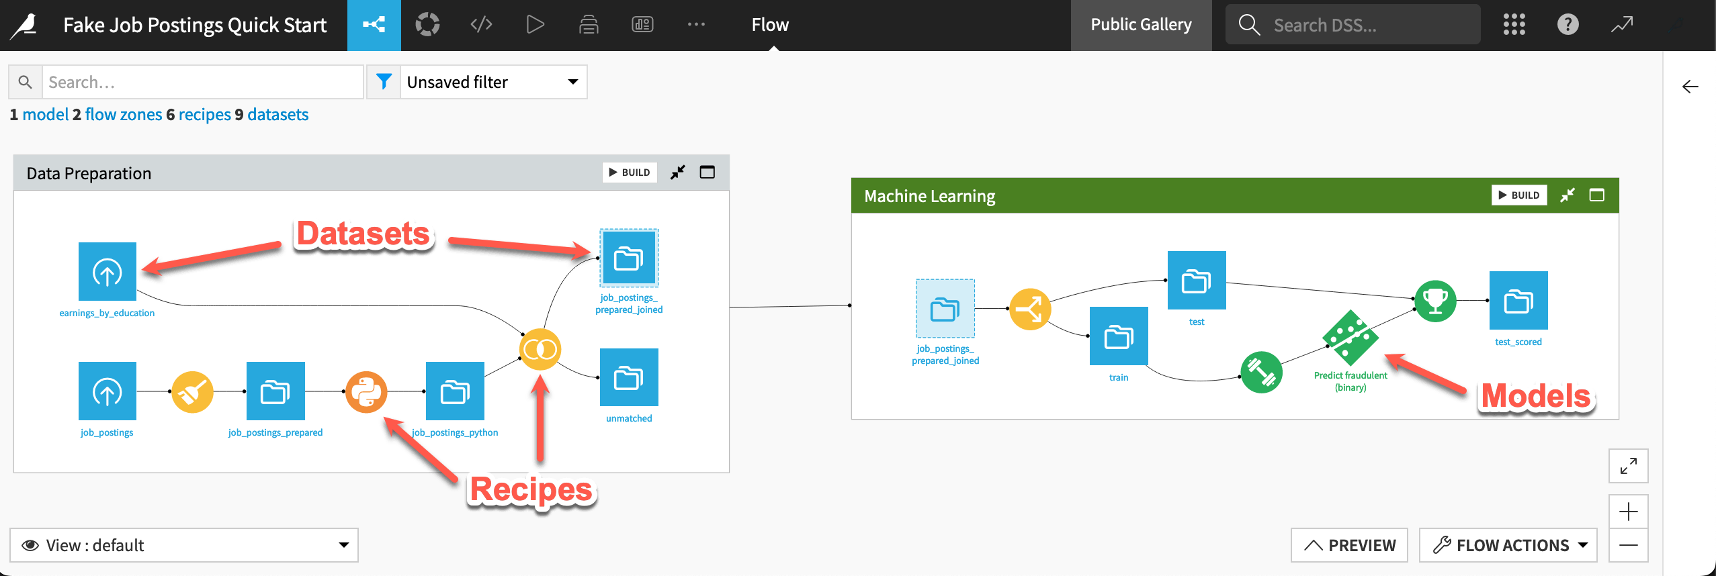
Task: Open the dashboards icon in top bar
Action: (x=642, y=25)
